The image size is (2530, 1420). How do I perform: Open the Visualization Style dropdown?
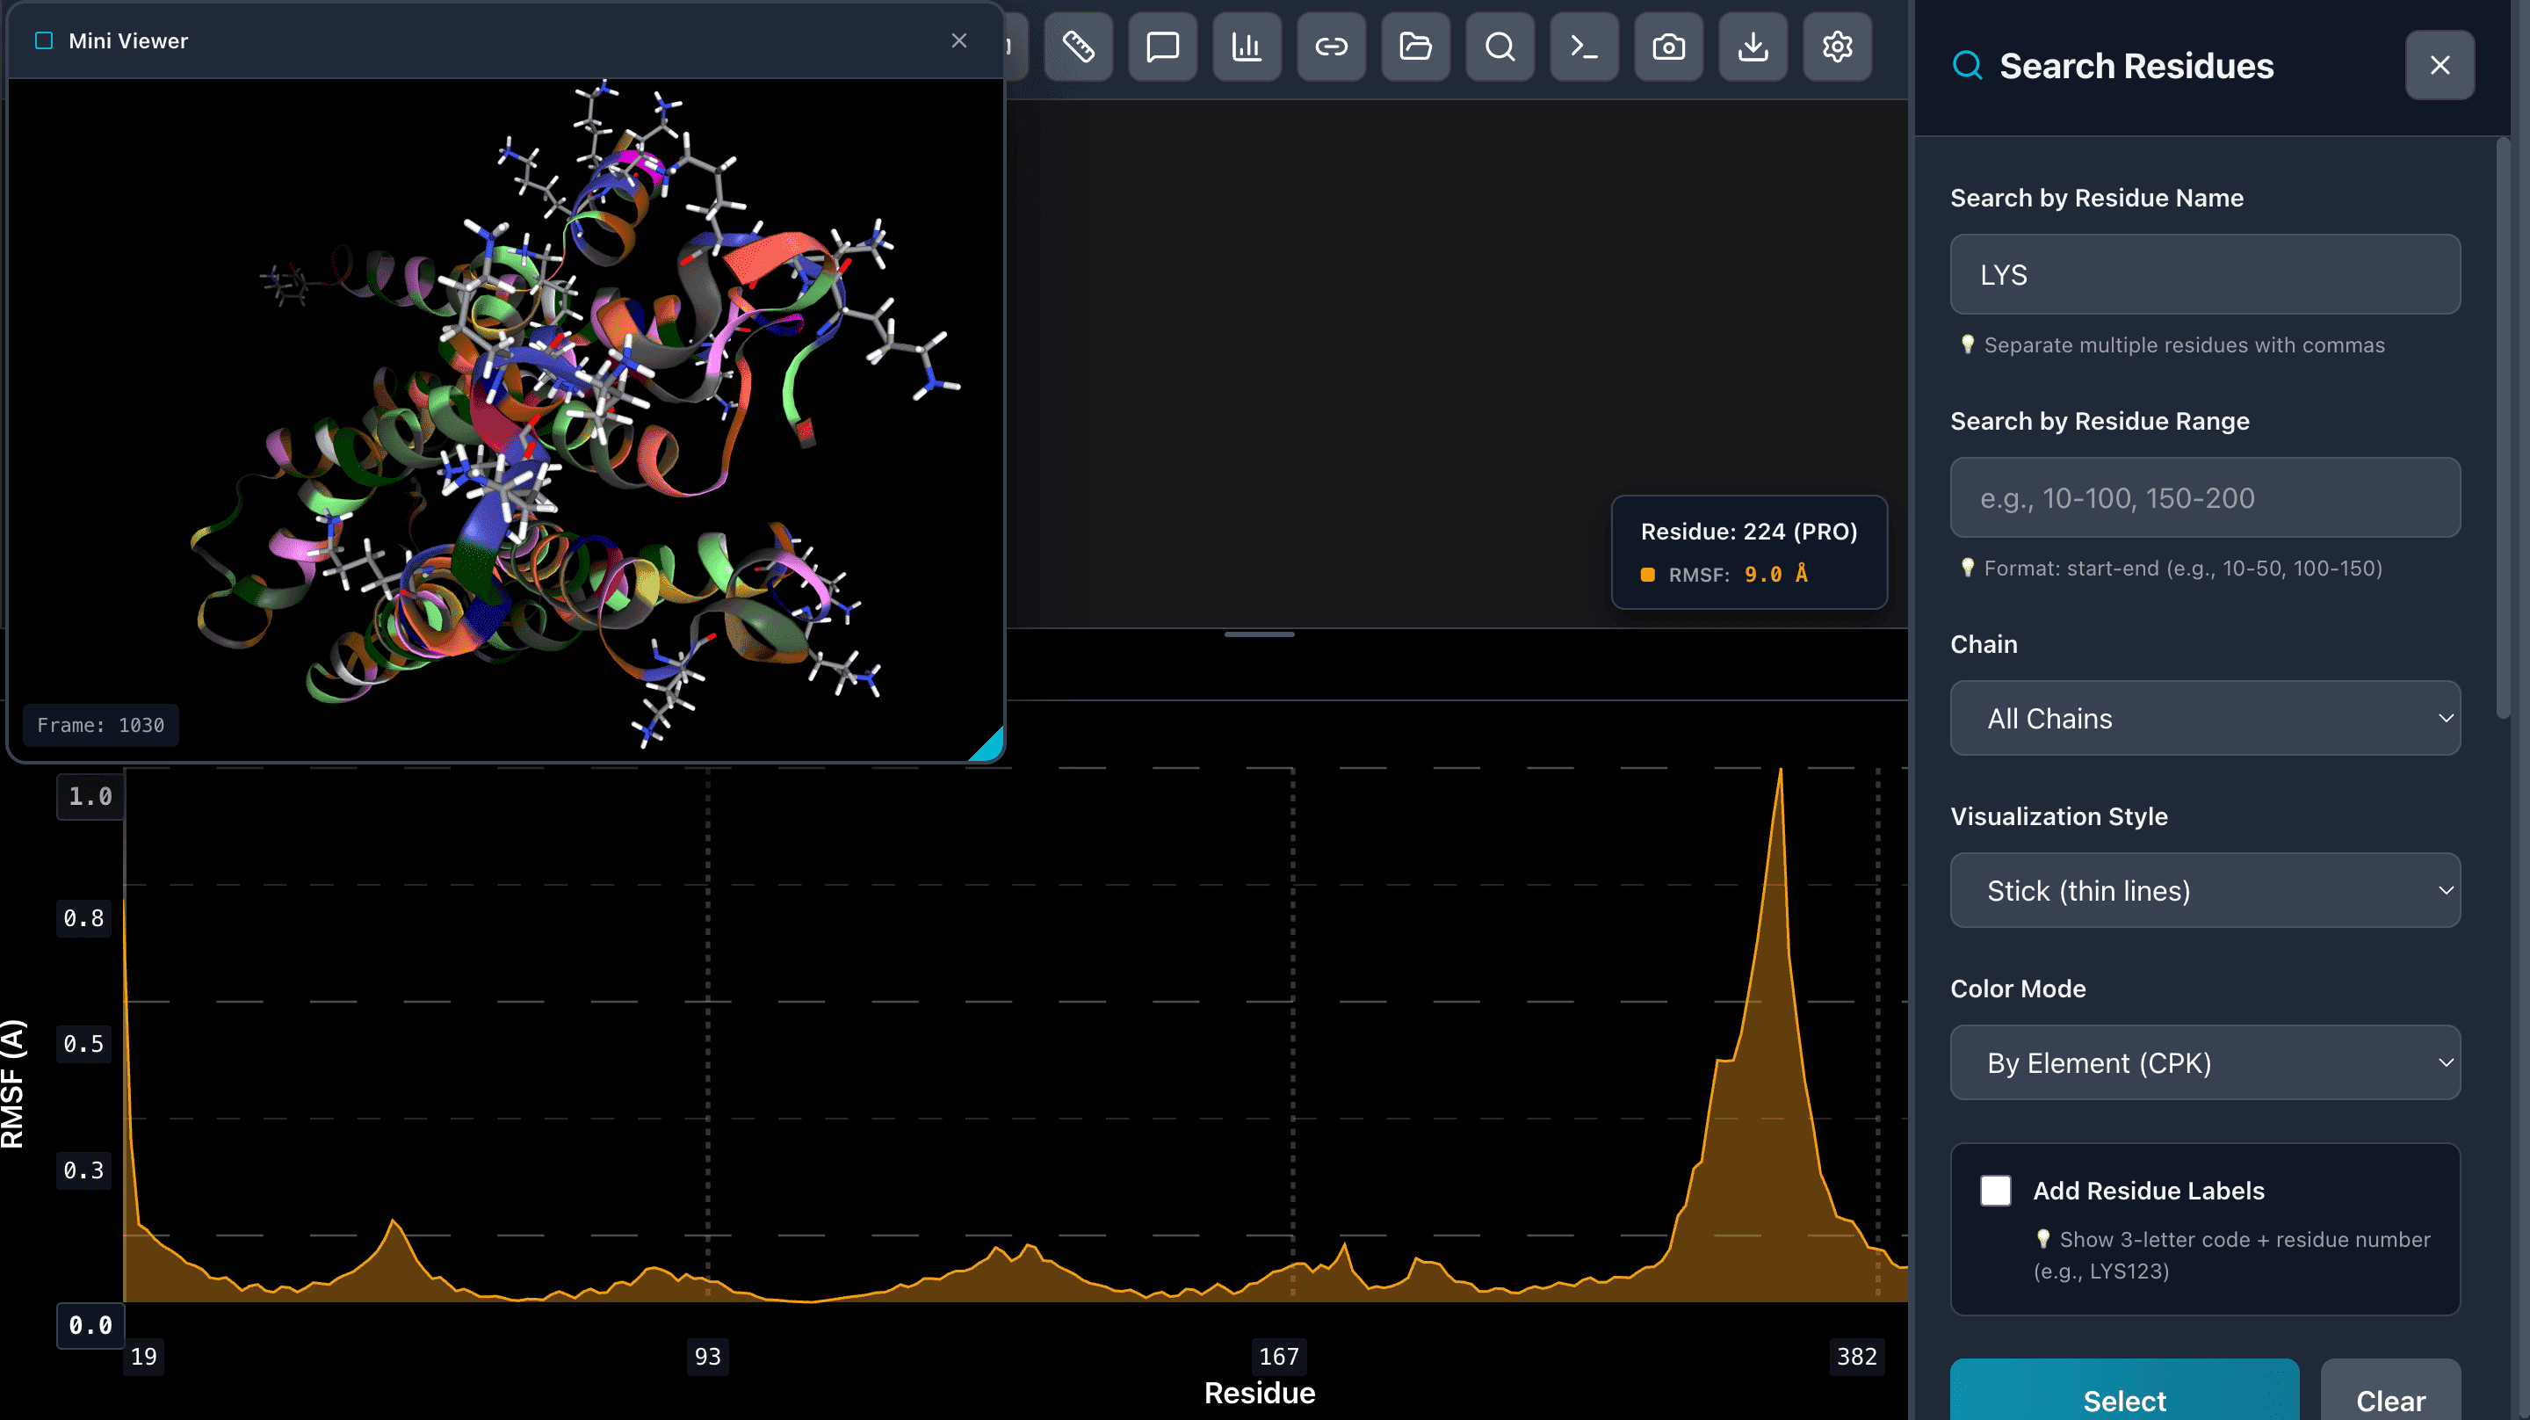tap(2204, 890)
